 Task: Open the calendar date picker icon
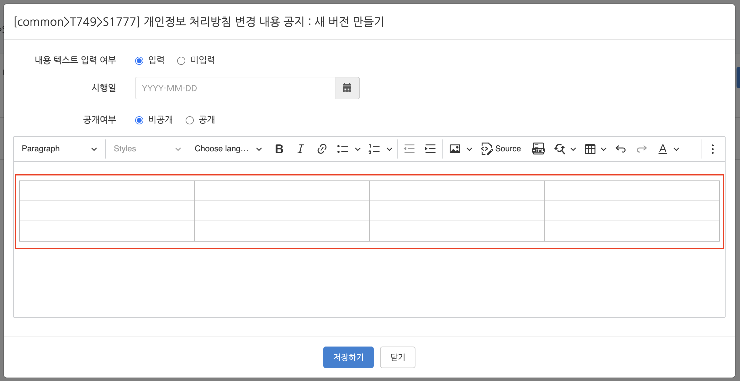click(347, 88)
